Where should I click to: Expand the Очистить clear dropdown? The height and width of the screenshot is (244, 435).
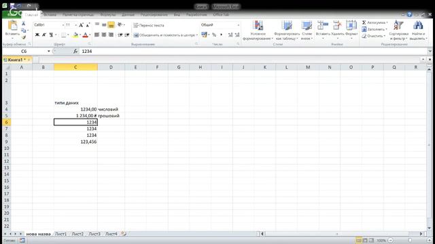(x=385, y=36)
